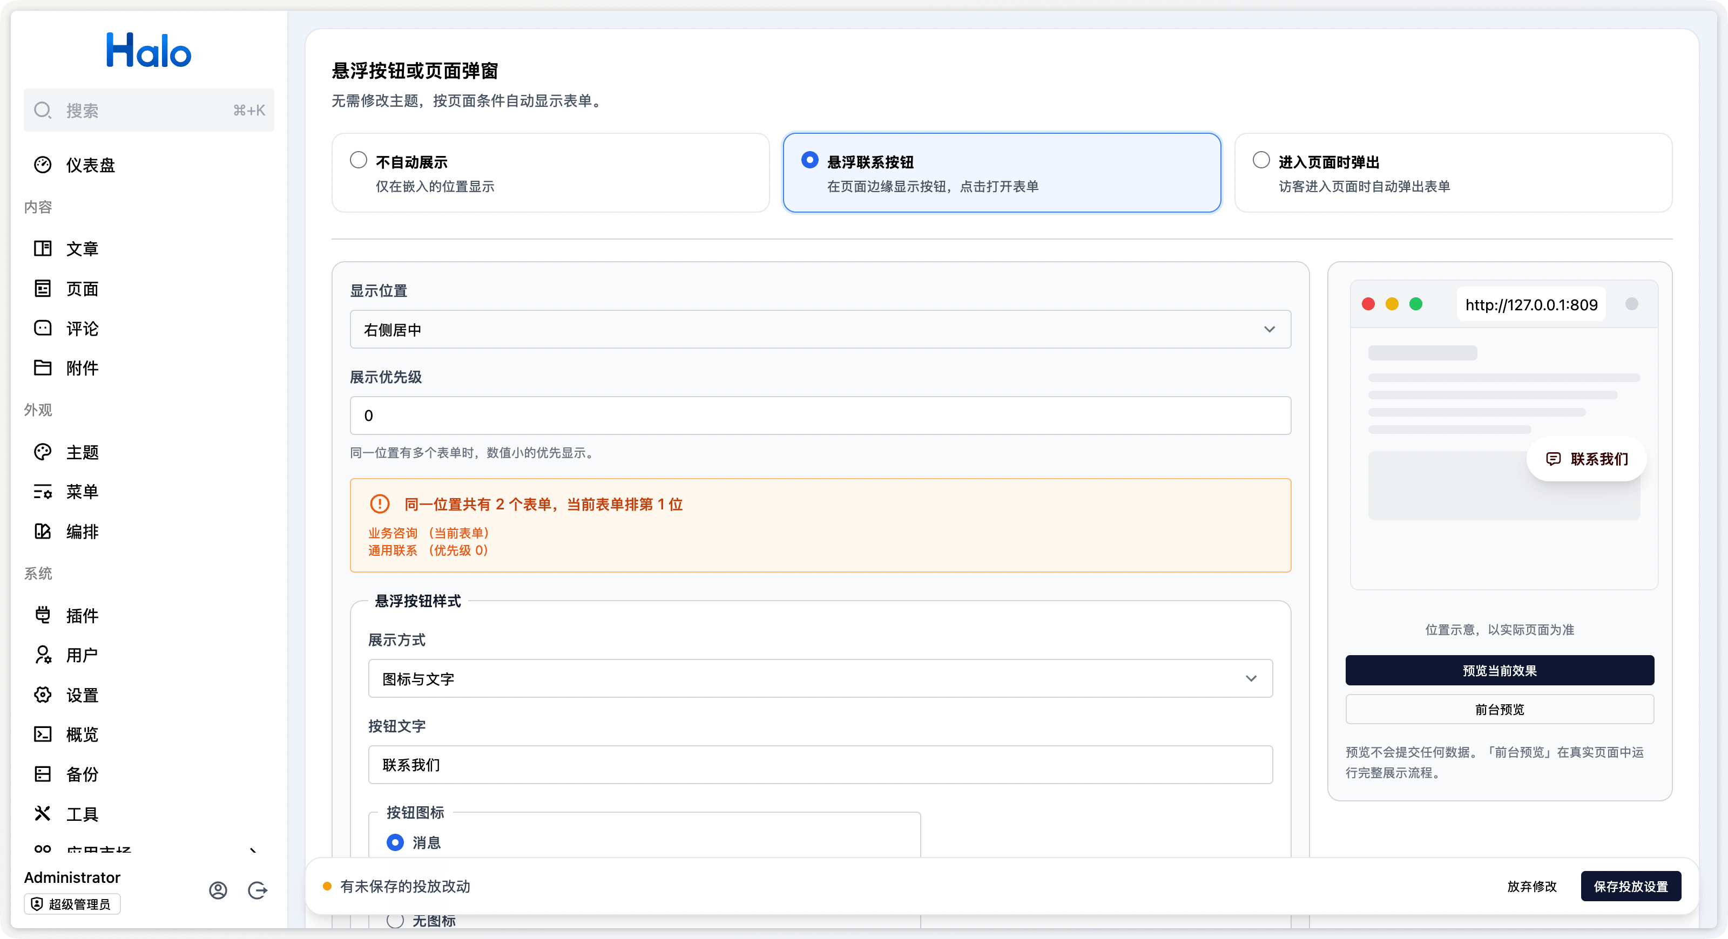Focus the 搜索 search field
The width and height of the screenshot is (1728, 939).
[x=149, y=110]
